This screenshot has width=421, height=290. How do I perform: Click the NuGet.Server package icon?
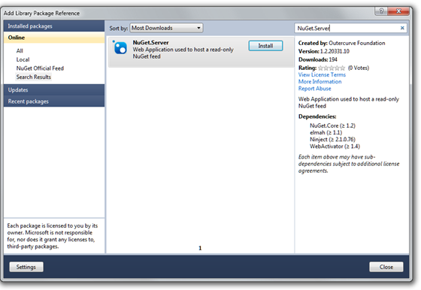[120, 48]
